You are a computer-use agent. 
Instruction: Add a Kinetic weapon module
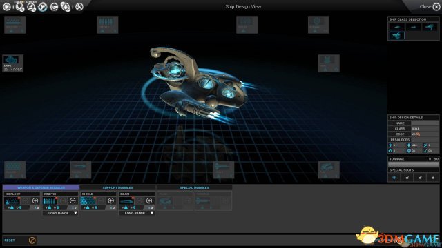tap(73, 200)
